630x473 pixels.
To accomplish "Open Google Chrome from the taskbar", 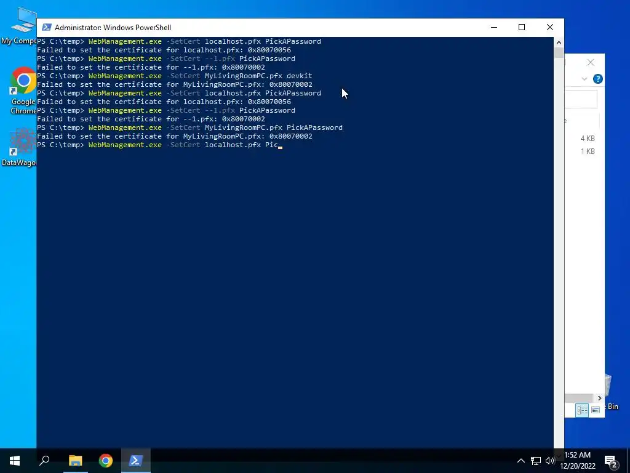I will click(x=106, y=461).
